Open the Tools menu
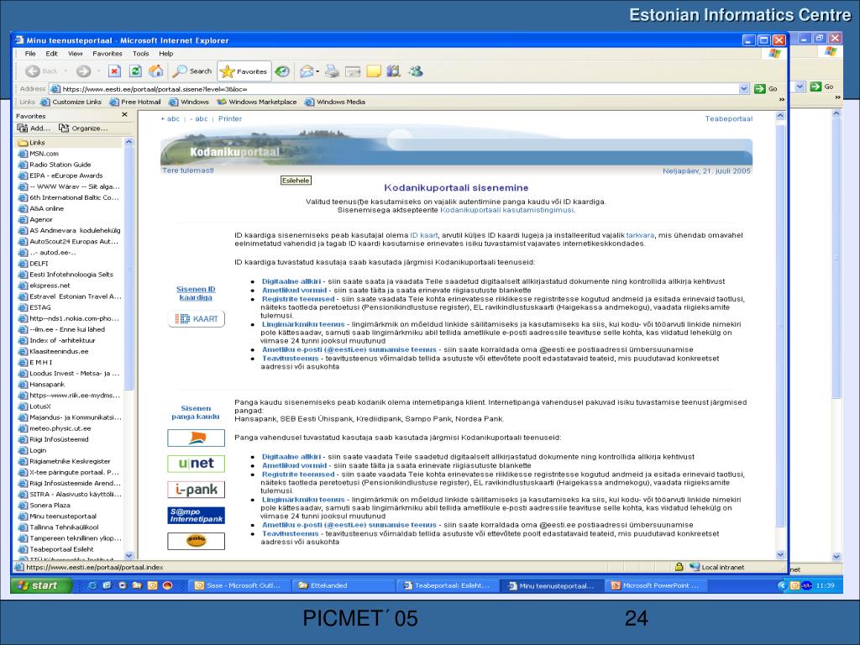The image size is (860, 645). tap(140, 54)
